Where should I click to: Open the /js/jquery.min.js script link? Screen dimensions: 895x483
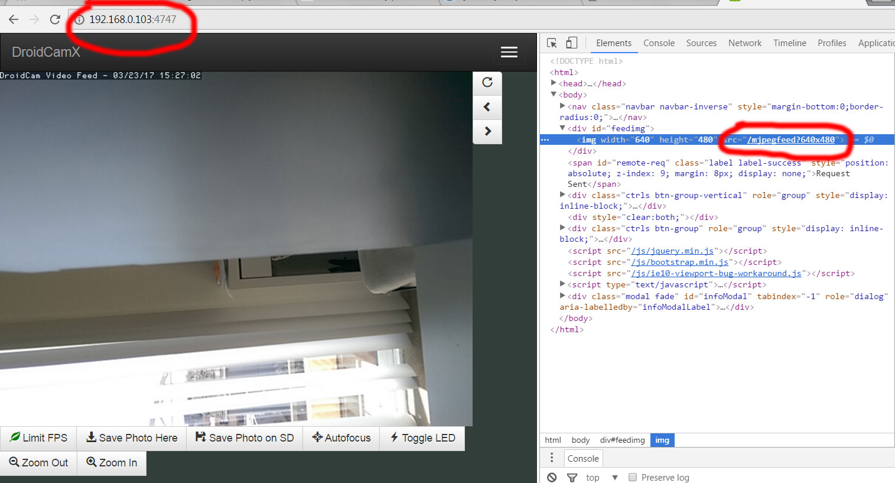pos(672,251)
